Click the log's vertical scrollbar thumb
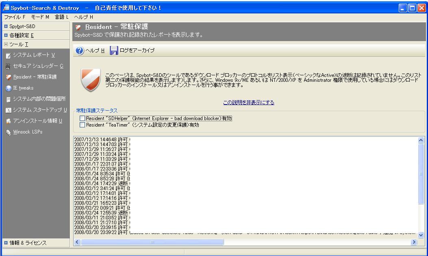Viewport: 428px width, 256px height. (x=421, y=174)
